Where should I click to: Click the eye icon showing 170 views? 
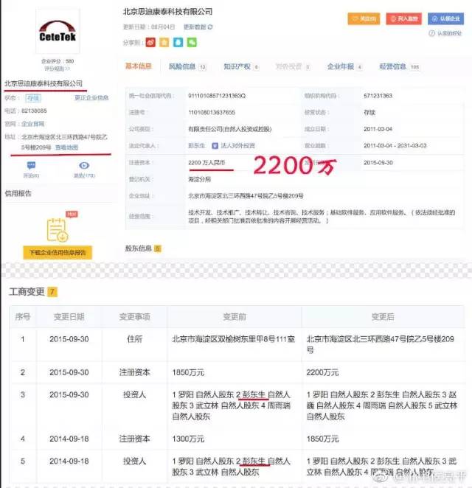pyautogui.click(x=84, y=165)
